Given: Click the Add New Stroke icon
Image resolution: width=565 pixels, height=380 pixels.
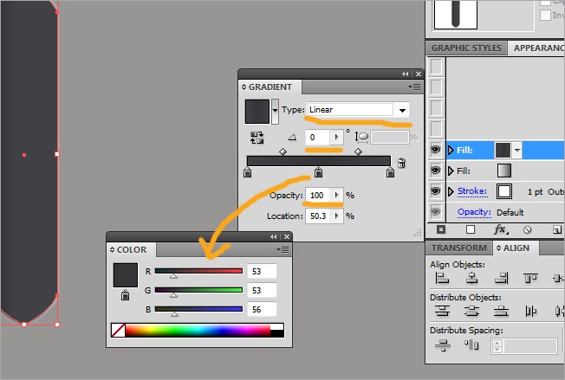Looking at the screenshot, I should (441, 229).
